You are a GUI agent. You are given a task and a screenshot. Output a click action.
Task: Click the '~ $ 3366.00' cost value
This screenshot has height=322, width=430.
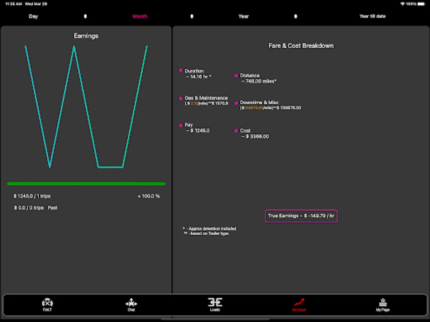255,136
